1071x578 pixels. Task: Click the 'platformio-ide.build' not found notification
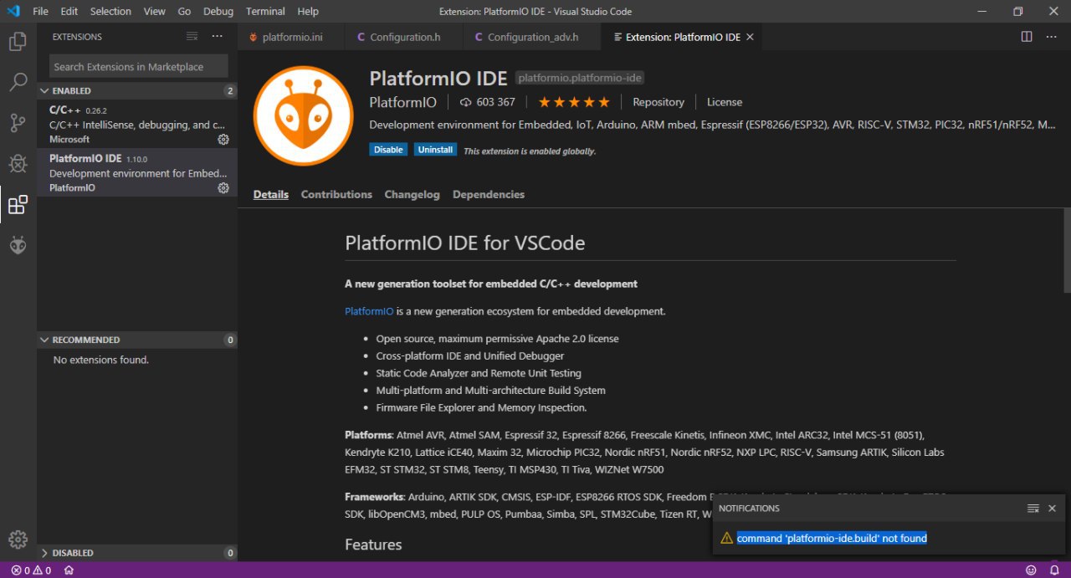coord(832,538)
